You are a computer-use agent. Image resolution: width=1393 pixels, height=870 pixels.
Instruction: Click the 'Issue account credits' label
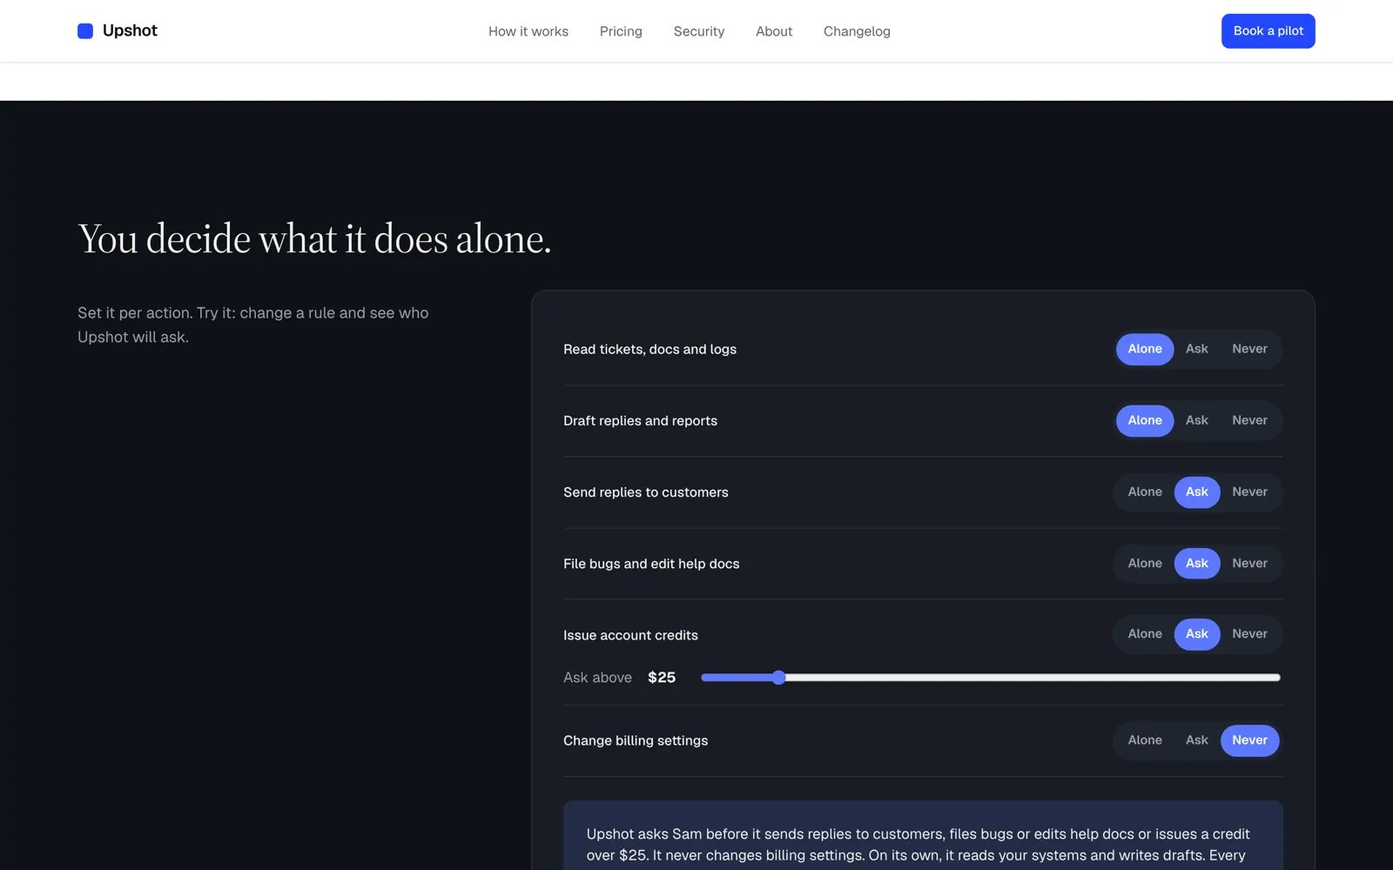630,635
